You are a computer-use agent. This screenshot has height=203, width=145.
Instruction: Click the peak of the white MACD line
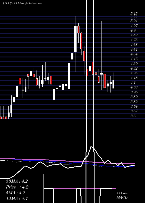pos(91,146)
